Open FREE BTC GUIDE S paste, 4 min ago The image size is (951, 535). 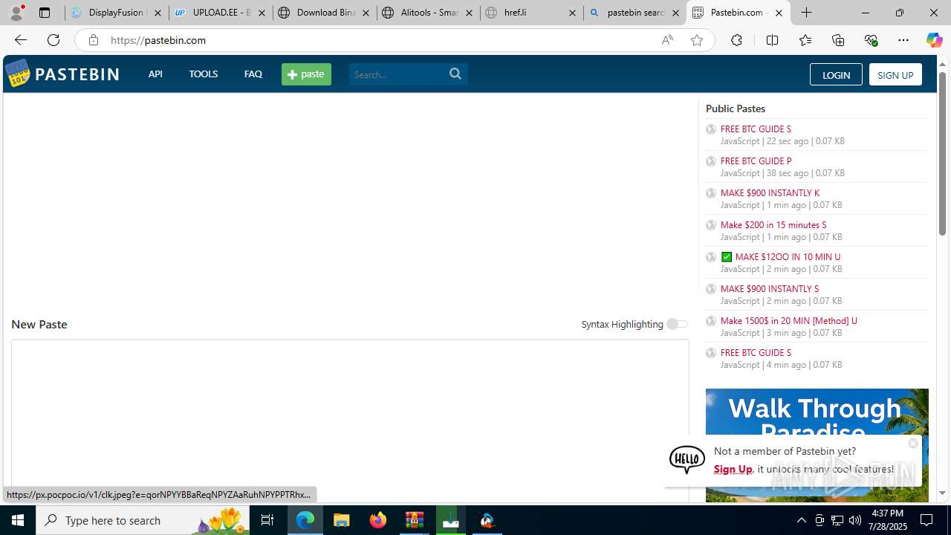[x=756, y=352]
